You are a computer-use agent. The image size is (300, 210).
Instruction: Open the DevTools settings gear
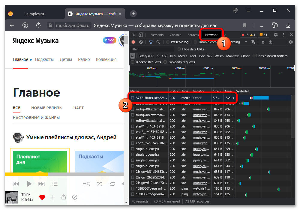276,35
